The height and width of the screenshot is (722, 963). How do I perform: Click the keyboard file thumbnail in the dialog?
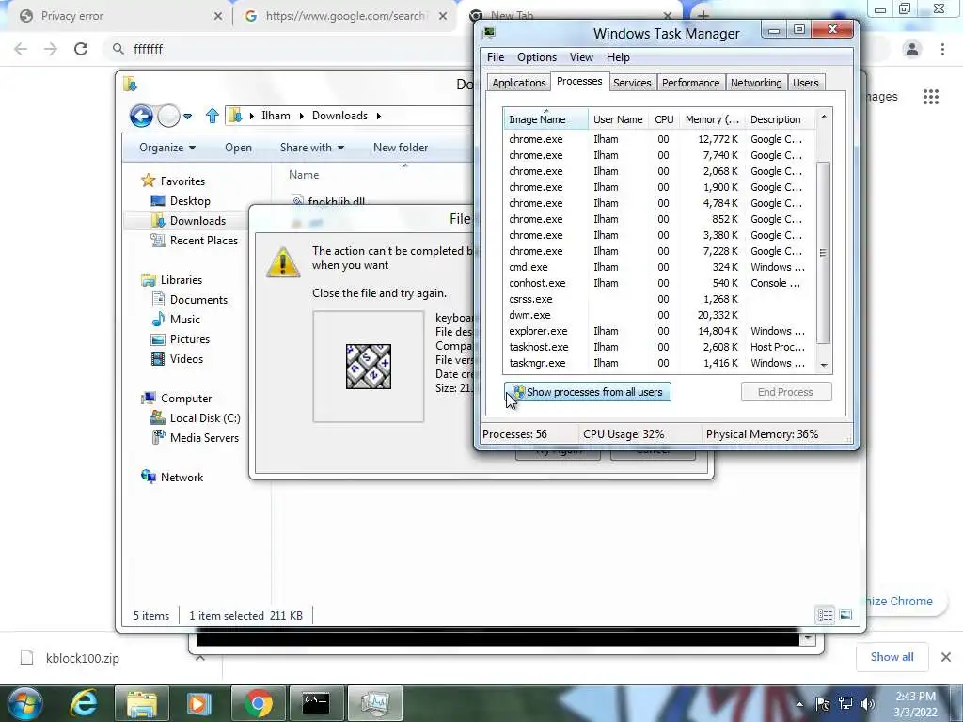(369, 367)
